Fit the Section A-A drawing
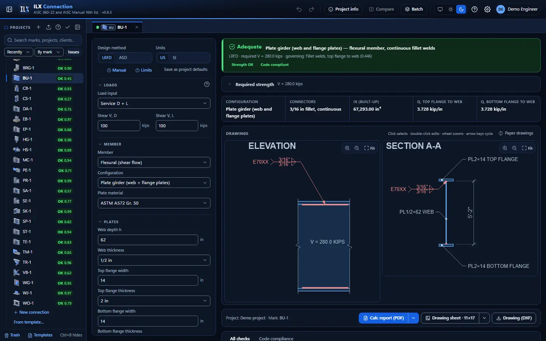546x341 pixels. [x=527, y=148]
